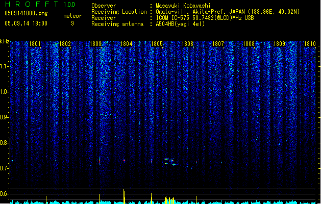The height and width of the screenshot is (204, 321).
Task: Click the 1.1 kHz axis label
Action: click(x=4, y=66)
